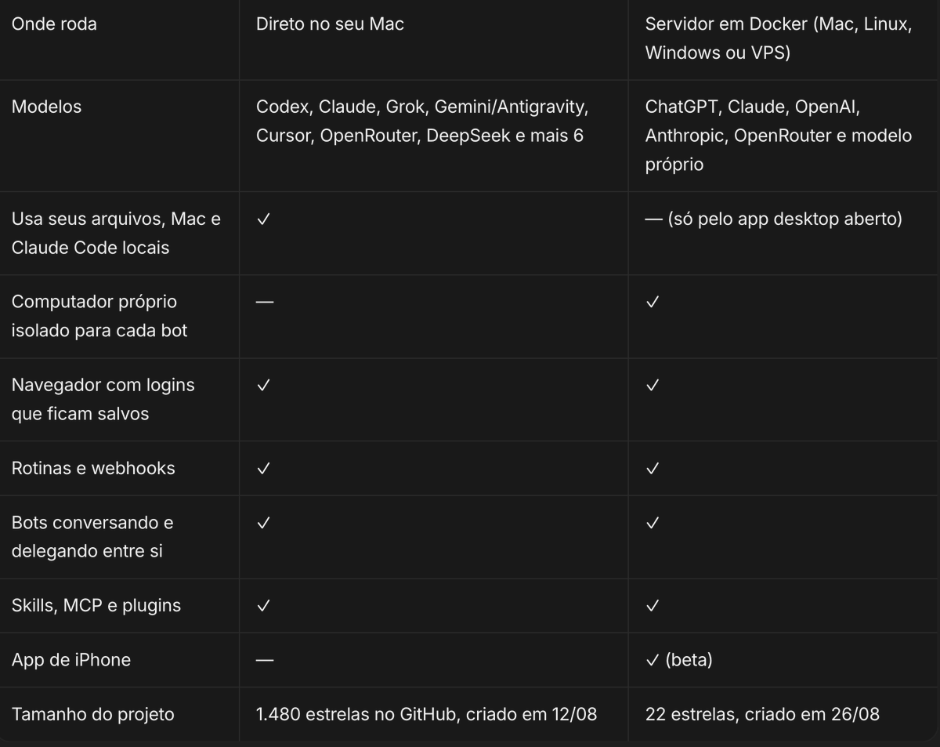Click the 'Rotinas e webhooks' label
Viewport: 940px width, 747px height.
coord(93,468)
